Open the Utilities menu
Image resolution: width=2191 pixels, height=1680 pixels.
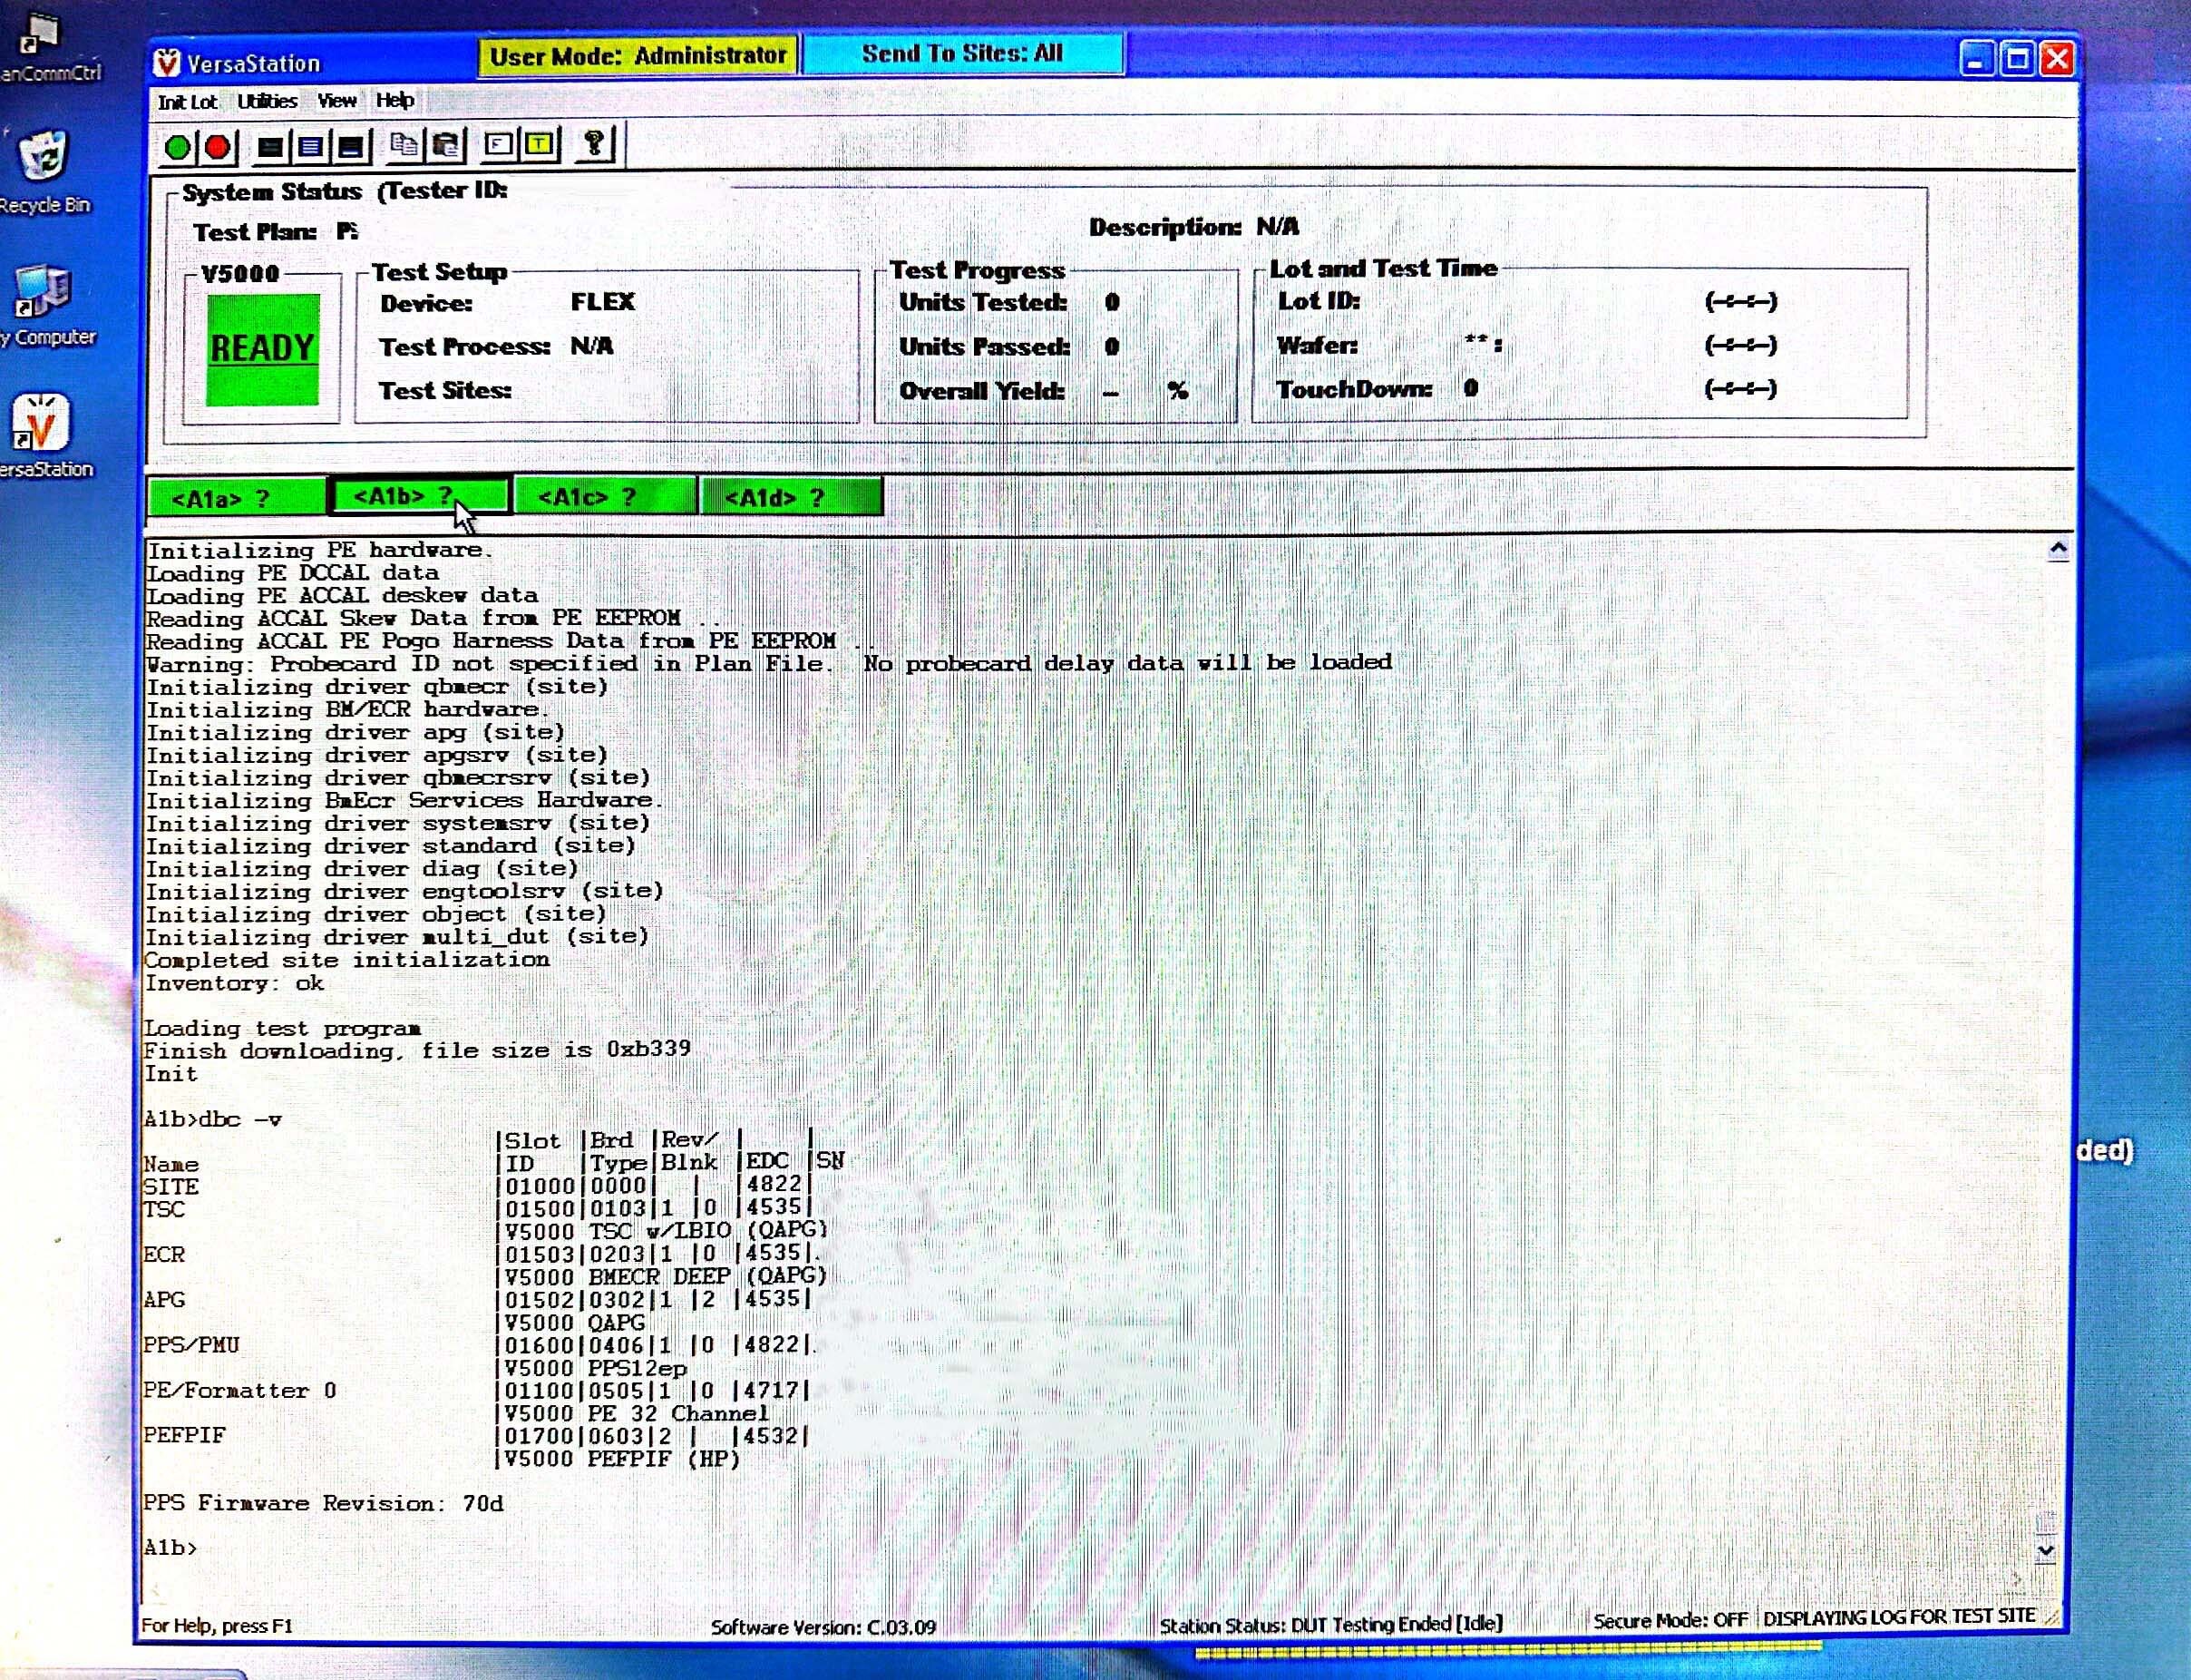pyautogui.click(x=267, y=101)
